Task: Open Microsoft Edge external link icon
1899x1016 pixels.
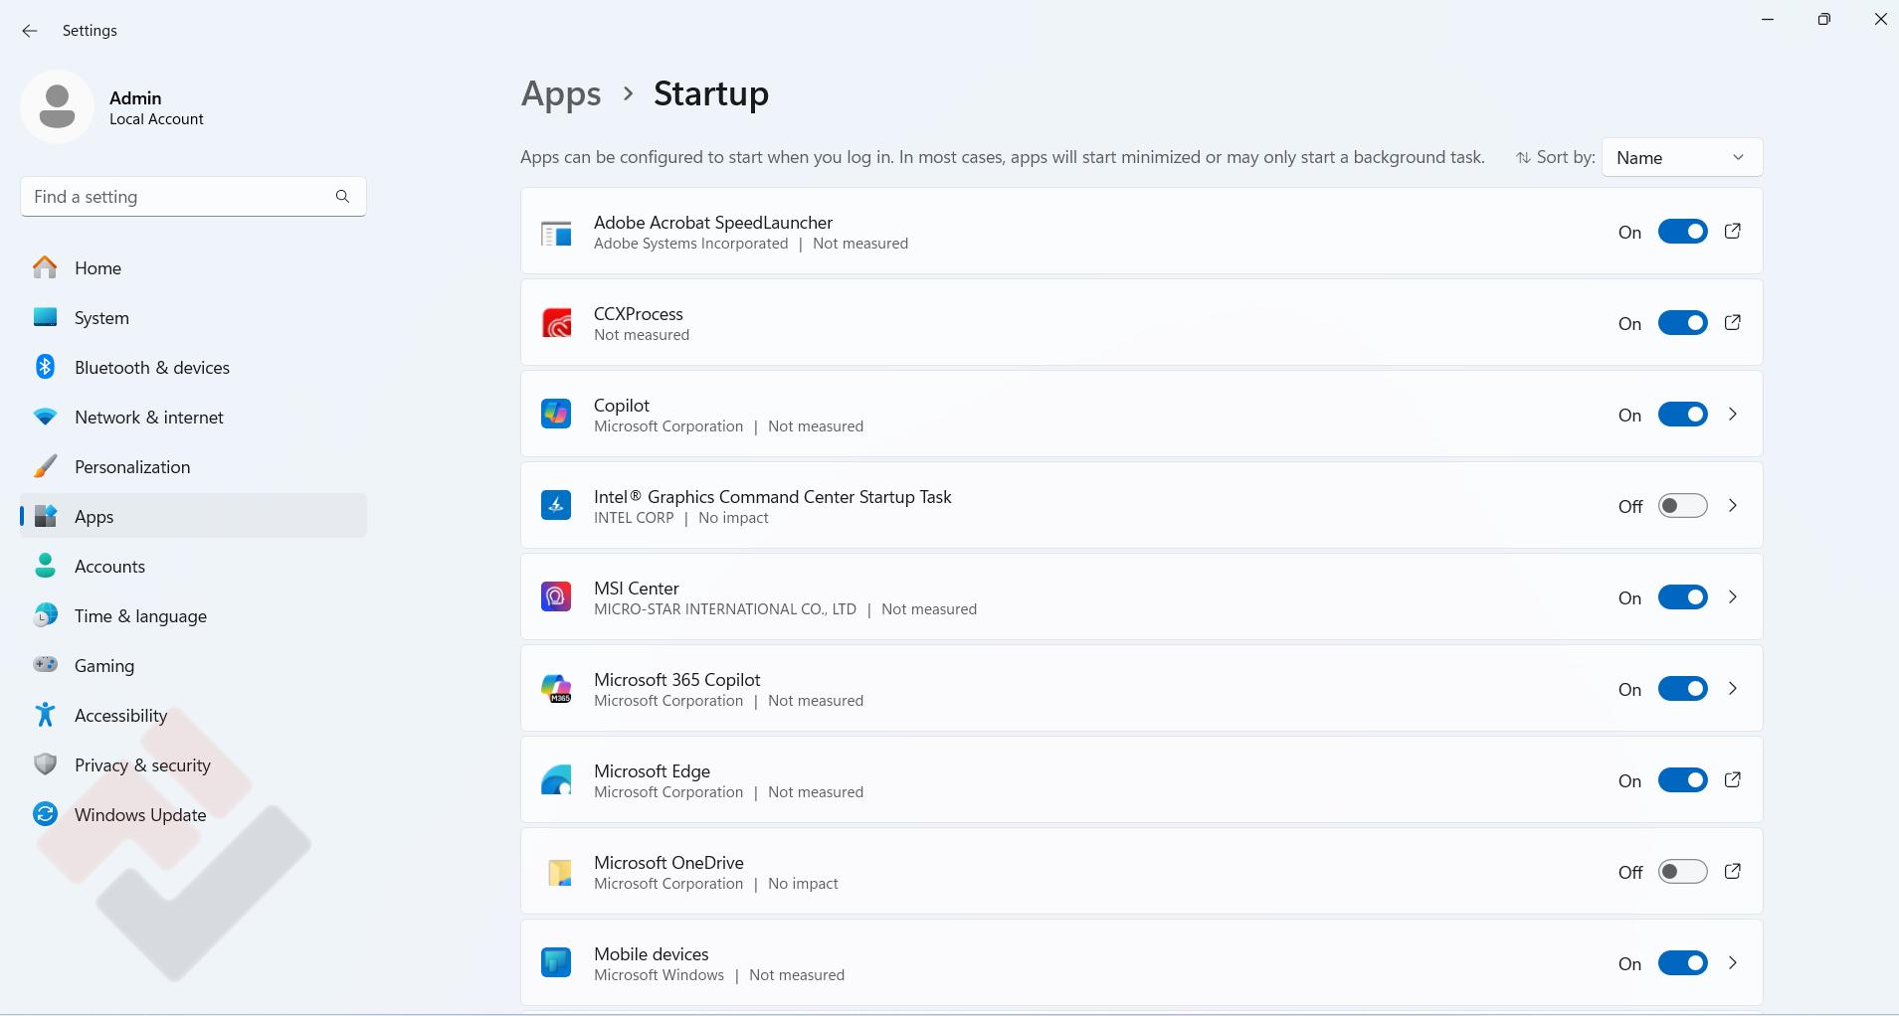Action: pyautogui.click(x=1732, y=780)
